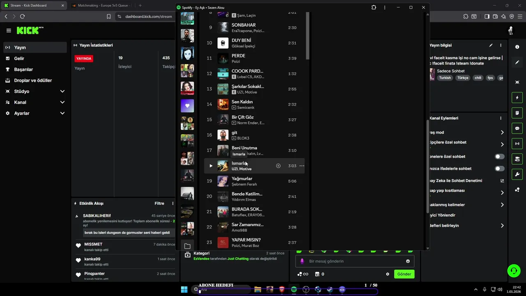This screenshot has height=296, width=526.
Task: Select Yağmurlar track by Şebnem Ferah
Action: pyautogui.click(x=254, y=181)
